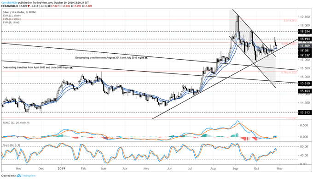The image size is (313, 179).
Task: Click the current price 17.809 tag
Action: pos(305,46)
